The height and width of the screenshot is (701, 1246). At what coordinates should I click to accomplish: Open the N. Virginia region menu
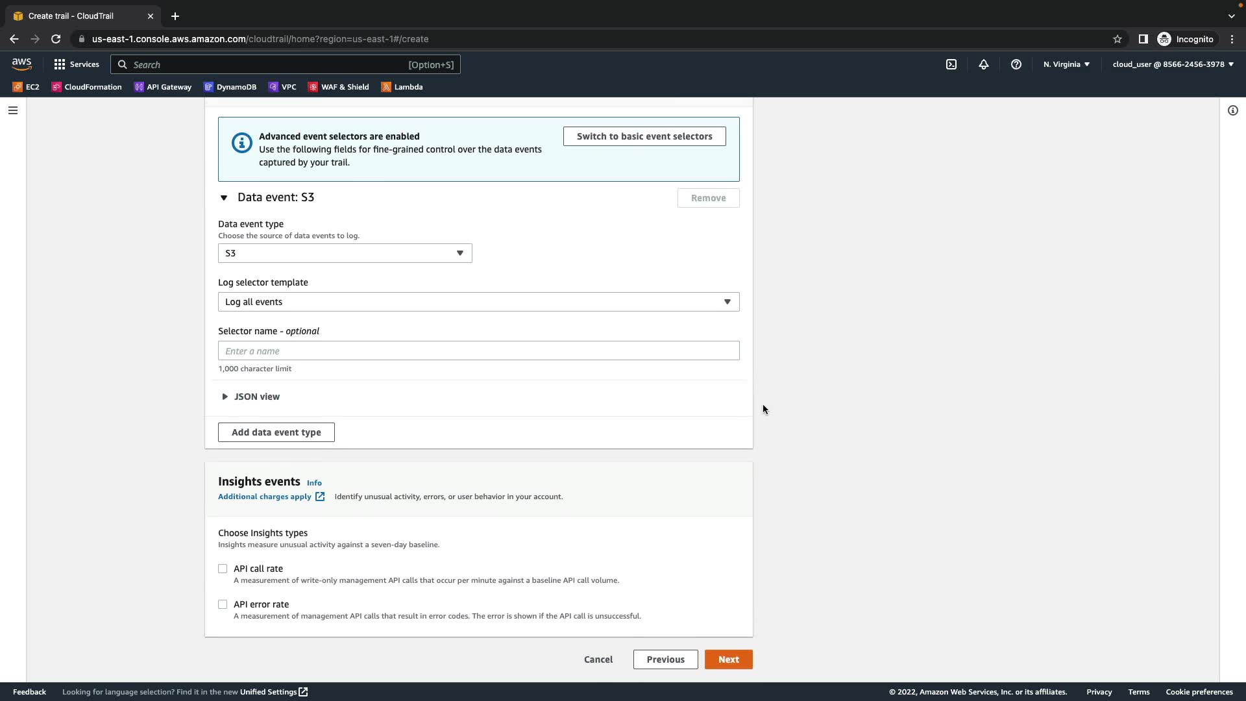(1066, 64)
